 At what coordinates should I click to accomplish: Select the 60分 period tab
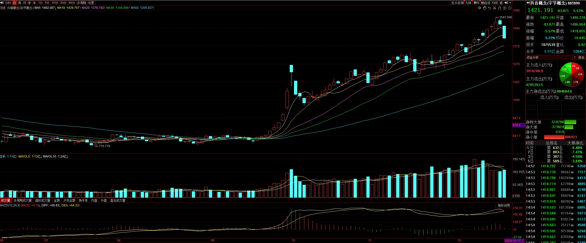tap(72, 3)
